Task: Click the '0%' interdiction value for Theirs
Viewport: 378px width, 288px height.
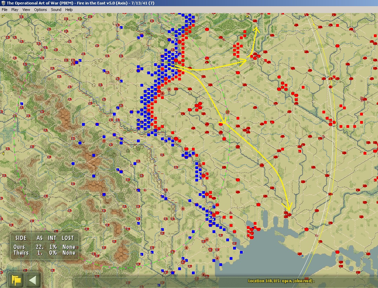Action: tap(53, 253)
